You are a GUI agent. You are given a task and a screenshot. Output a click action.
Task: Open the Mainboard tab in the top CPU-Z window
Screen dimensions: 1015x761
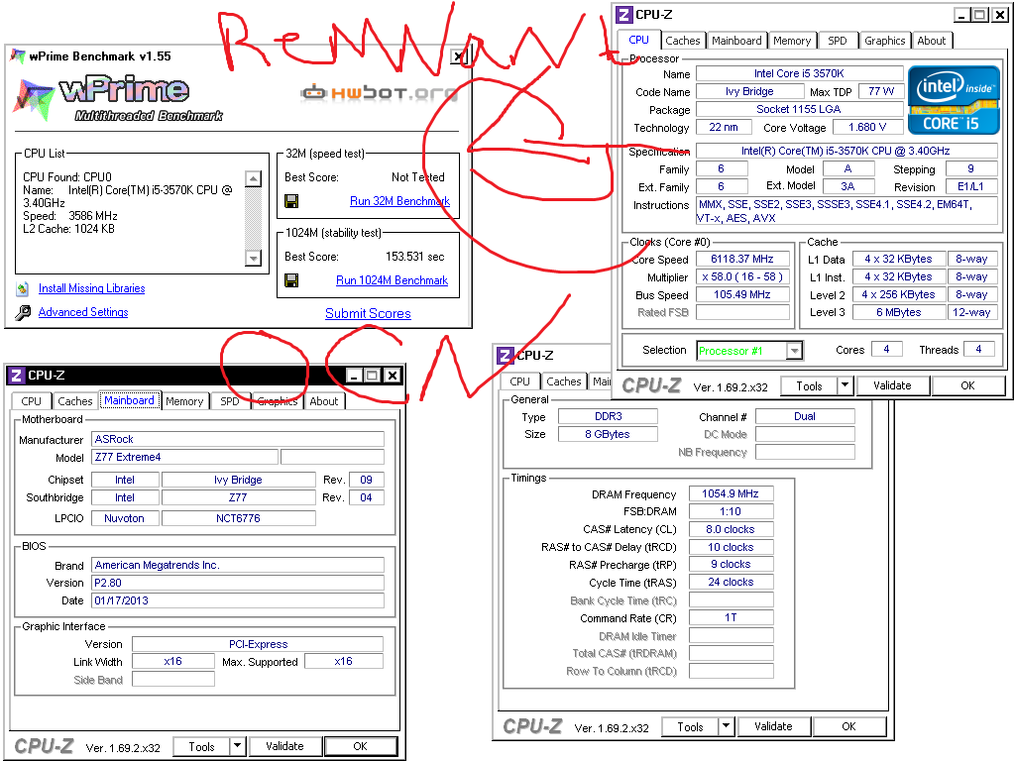736,40
